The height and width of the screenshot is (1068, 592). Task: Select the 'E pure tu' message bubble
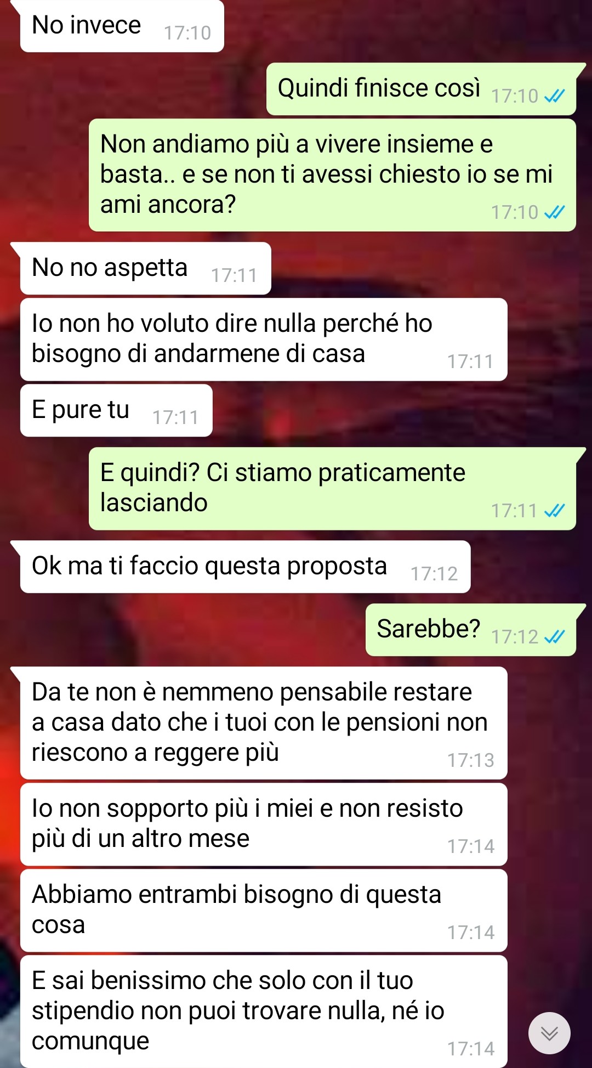coord(116,410)
